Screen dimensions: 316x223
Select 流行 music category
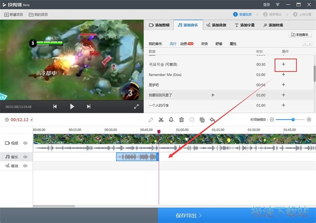click(173, 44)
